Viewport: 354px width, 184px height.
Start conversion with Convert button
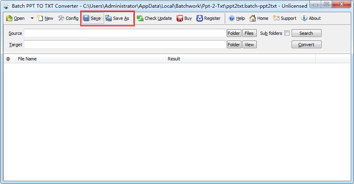[x=306, y=45]
